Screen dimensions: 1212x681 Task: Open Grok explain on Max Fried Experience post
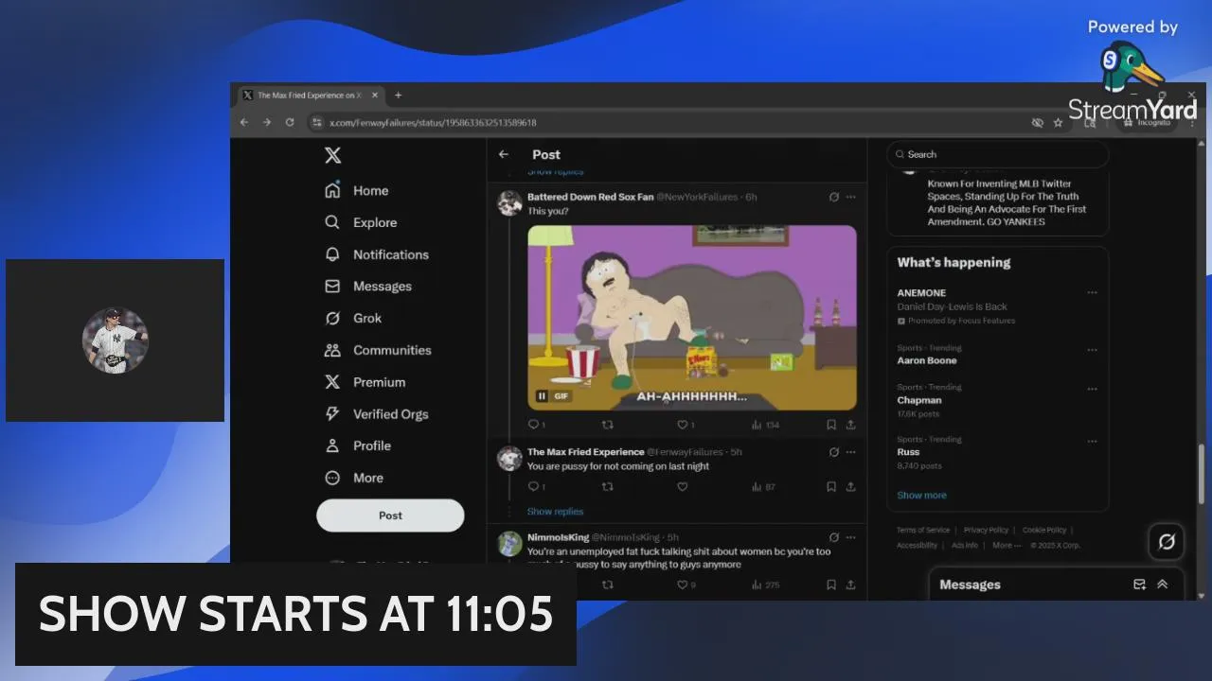coord(833,452)
